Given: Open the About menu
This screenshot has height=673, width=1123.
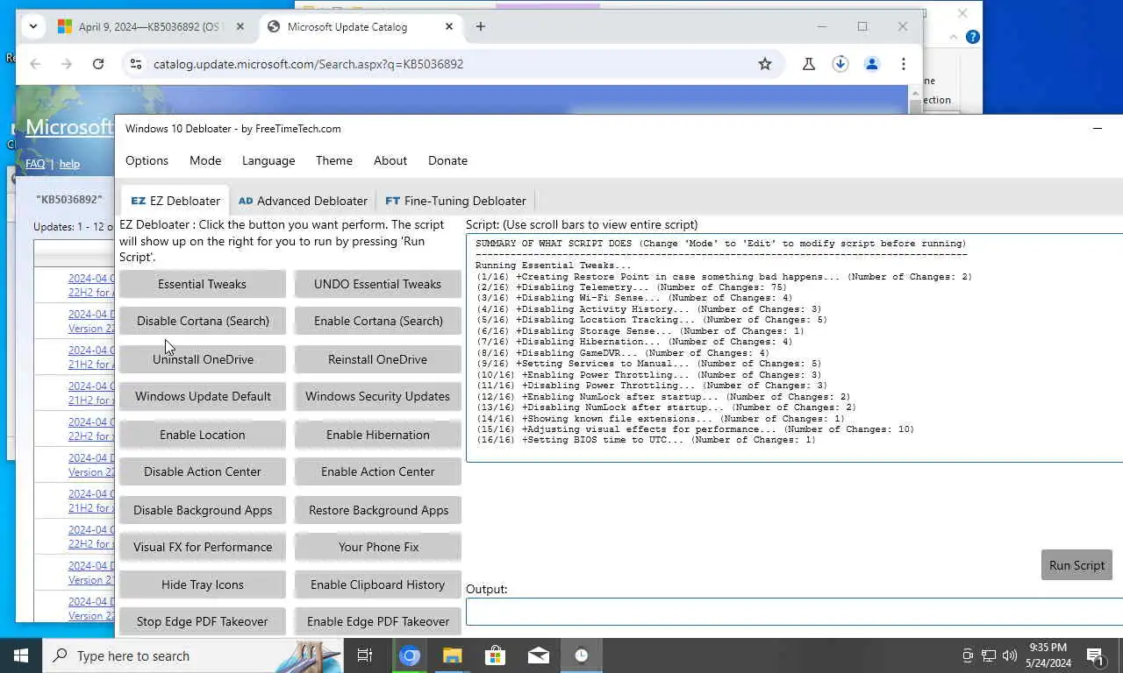Looking at the screenshot, I should pyautogui.click(x=390, y=160).
